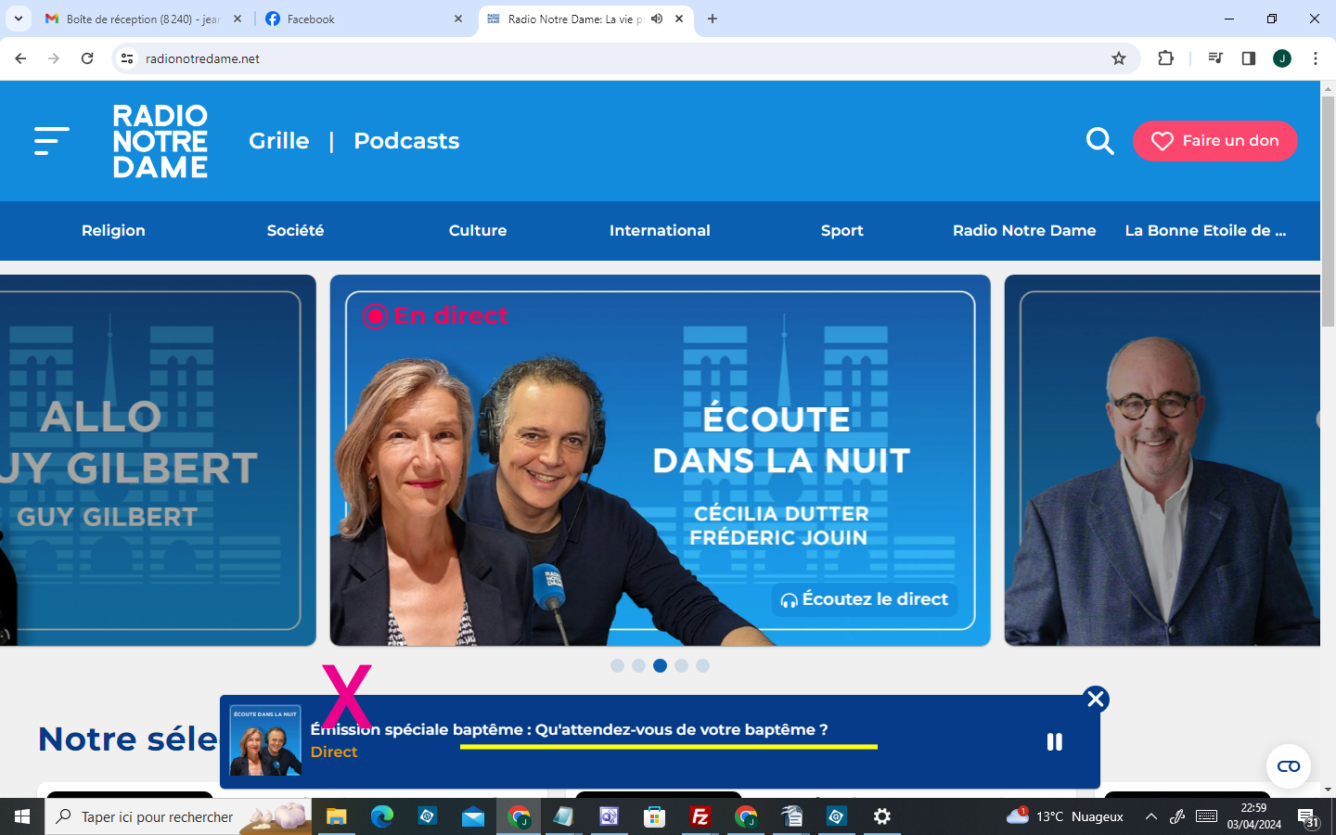
Task: Open the round floating widget at bottom right
Action: click(1289, 766)
